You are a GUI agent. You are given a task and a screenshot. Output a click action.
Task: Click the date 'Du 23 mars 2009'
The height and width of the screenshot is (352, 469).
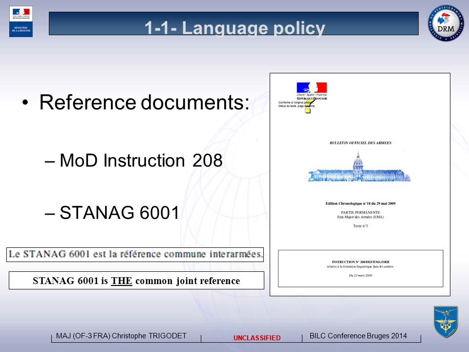361,275
